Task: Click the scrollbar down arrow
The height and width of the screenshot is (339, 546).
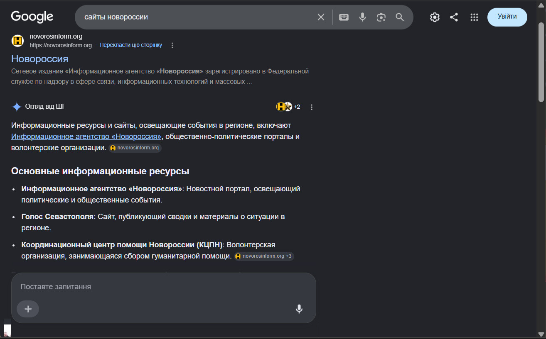Action: point(541,334)
